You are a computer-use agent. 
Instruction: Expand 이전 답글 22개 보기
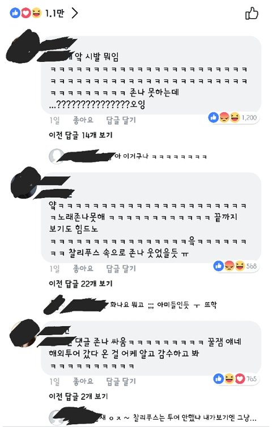[x=80, y=284]
